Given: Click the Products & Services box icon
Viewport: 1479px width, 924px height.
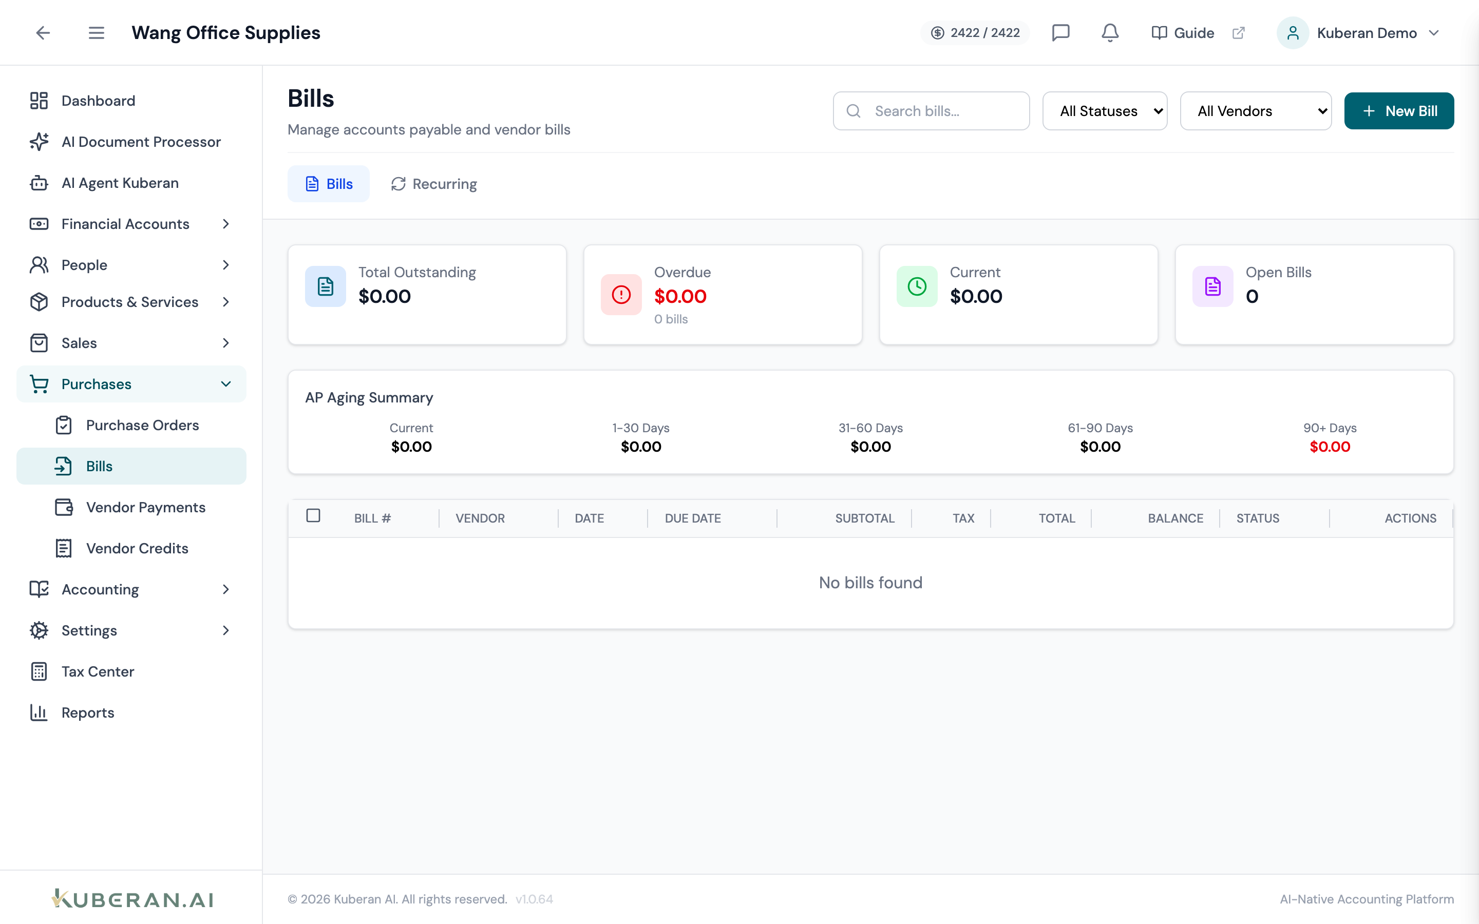Looking at the screenshot, I should (x=39, y=302).
